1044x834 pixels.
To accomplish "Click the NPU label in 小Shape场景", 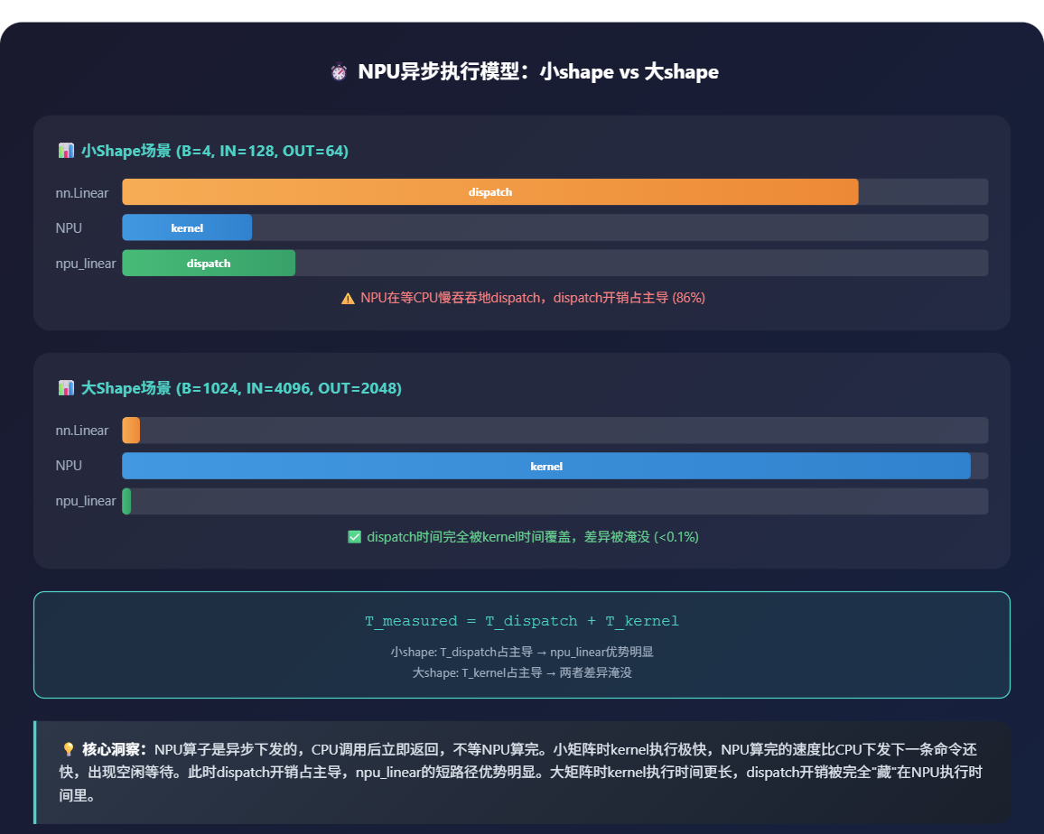I will click(69, 228).
